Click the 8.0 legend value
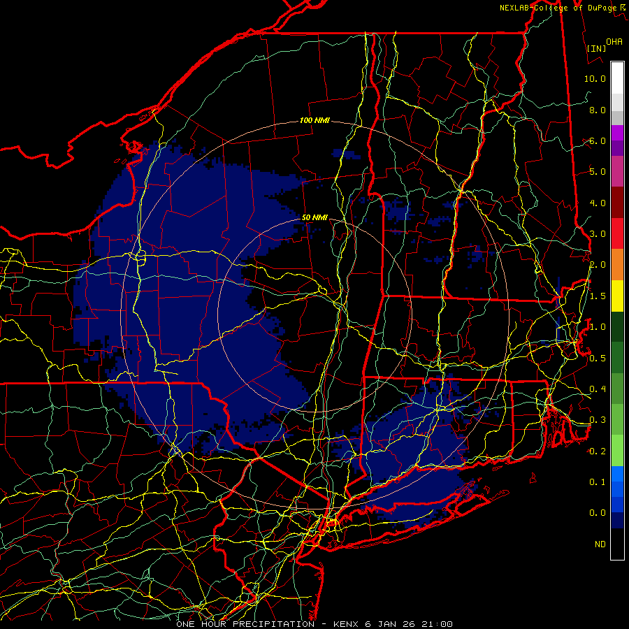The image size is (629, 629). coord(598,110)
